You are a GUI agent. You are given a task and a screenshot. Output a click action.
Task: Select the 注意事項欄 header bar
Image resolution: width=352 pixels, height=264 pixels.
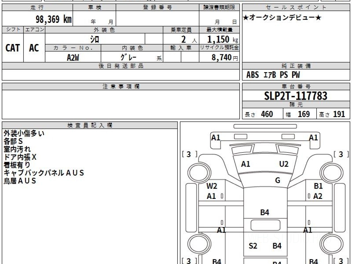coord(121,87)
